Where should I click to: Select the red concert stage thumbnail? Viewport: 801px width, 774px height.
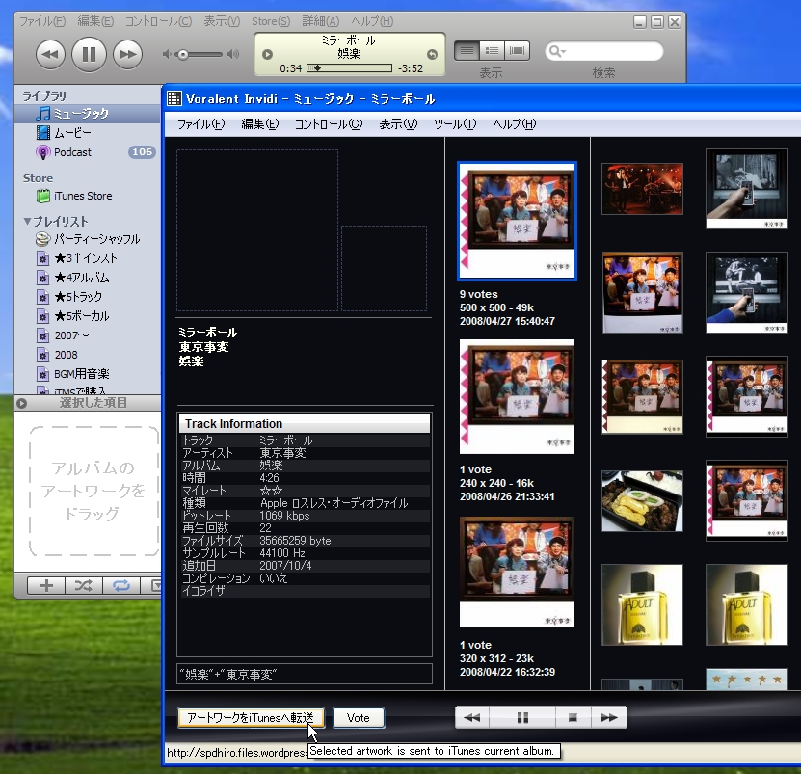pos(642,189)
